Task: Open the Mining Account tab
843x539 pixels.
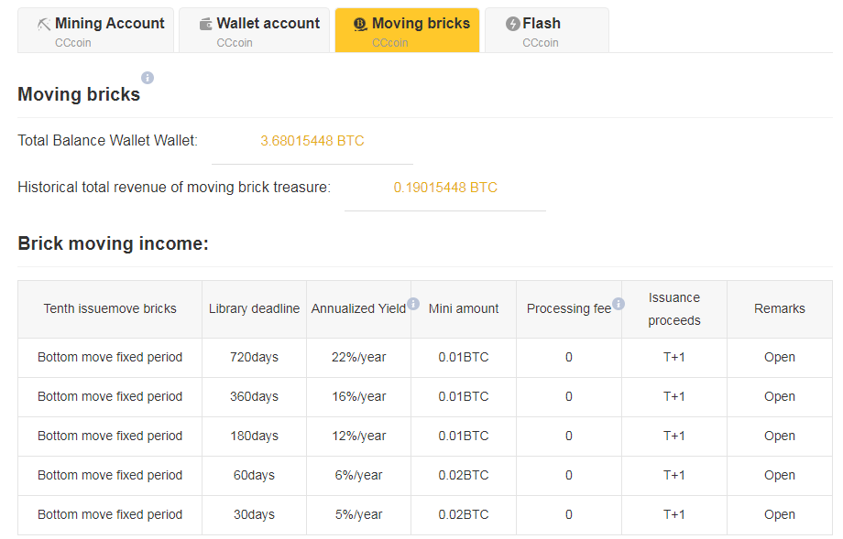Action: [x=95, y=30]
